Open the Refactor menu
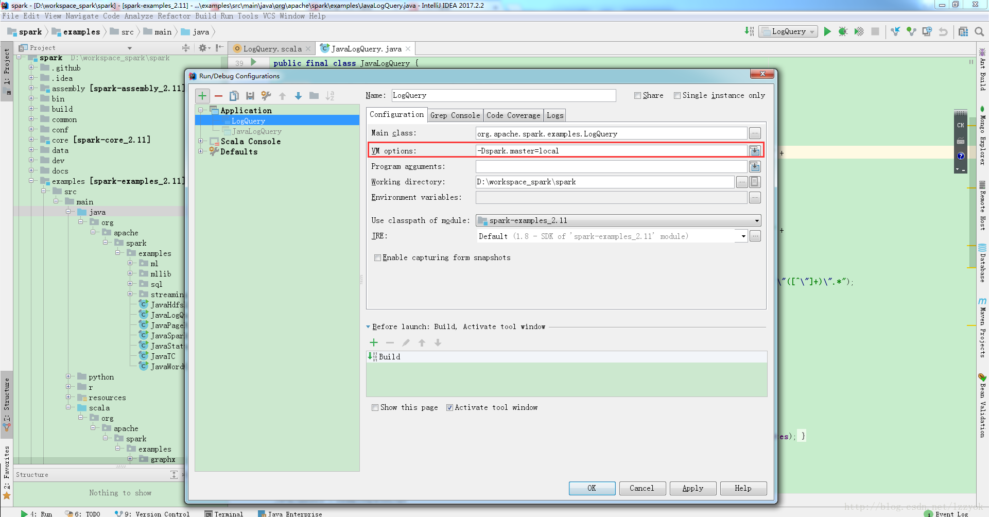The width and height of the screenshot is (989, 517). click(x=174, y=16)
